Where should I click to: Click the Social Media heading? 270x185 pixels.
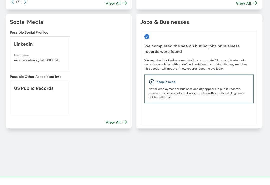(27, 22)
